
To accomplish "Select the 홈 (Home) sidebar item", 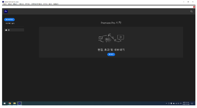I will pos(14,30).
